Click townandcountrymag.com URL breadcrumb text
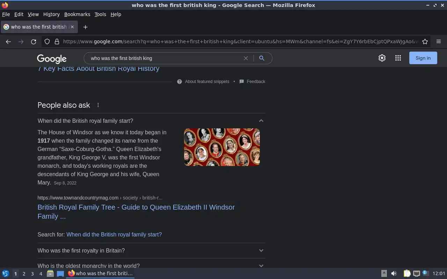447x279 pixels. click(100, 198)
